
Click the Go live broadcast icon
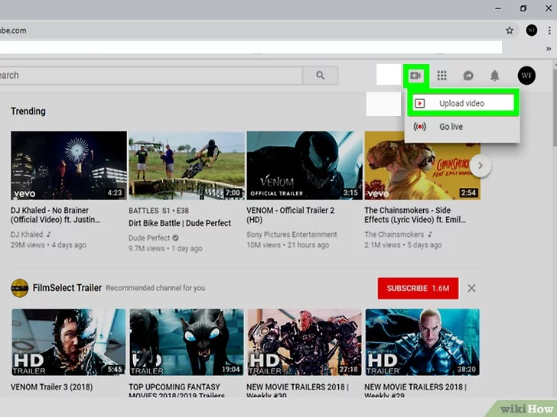click(x=419, y=127)
